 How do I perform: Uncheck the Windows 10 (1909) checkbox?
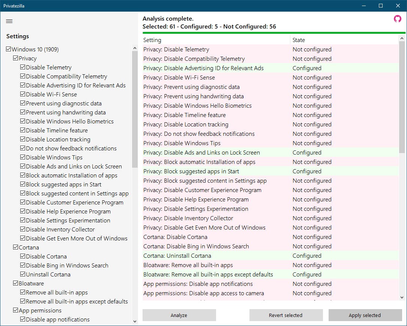tap(9, 49)
